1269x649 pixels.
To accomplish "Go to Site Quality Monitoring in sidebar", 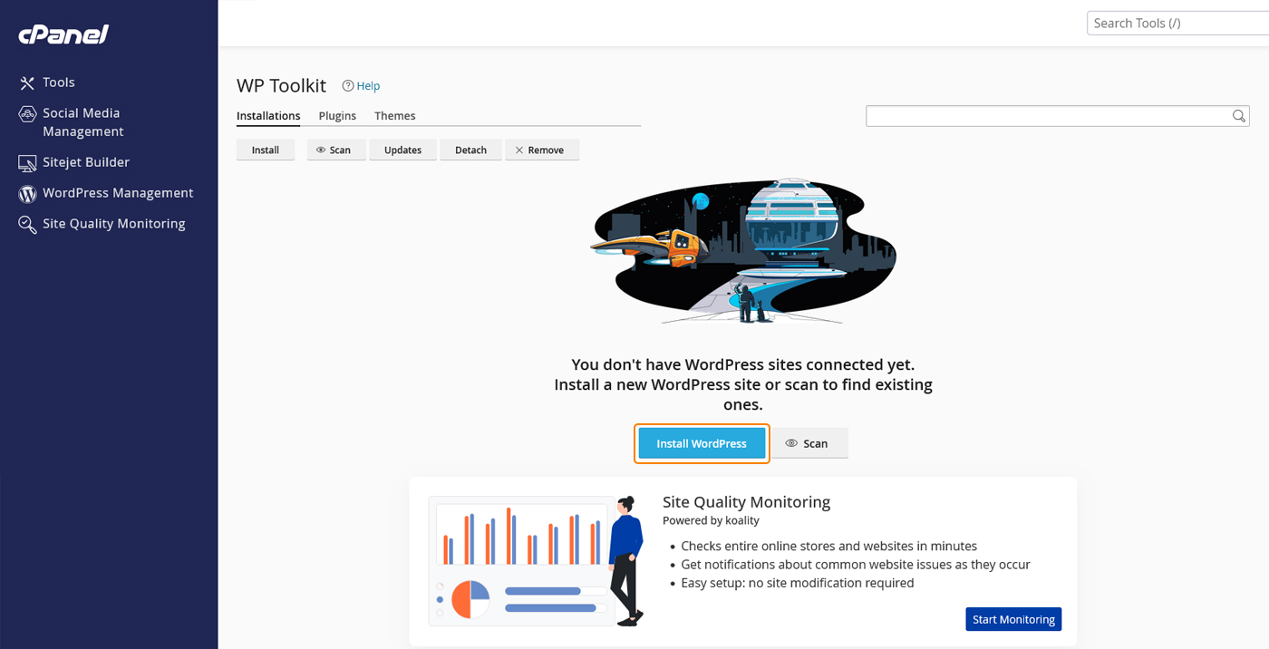I will pos(113,224).
